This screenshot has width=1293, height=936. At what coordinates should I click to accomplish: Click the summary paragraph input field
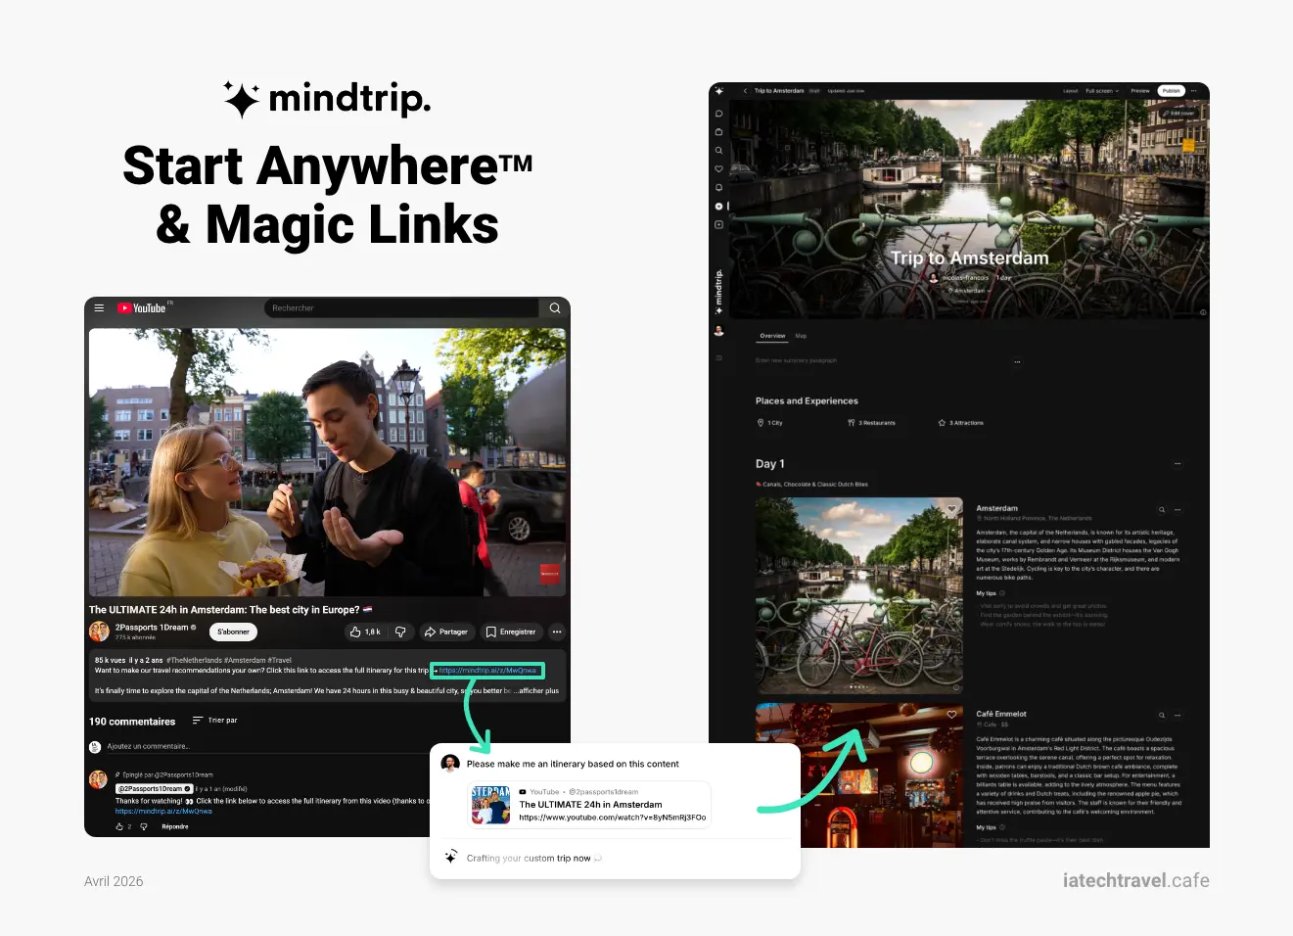[x=881, y=360]
